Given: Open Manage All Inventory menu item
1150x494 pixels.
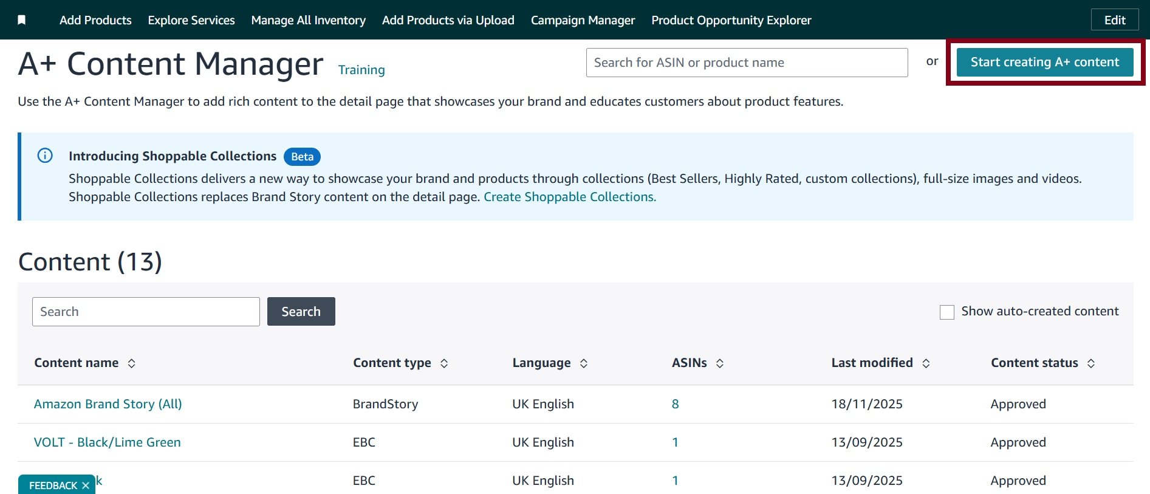Looking at the screenshot, I should [309, 20].
